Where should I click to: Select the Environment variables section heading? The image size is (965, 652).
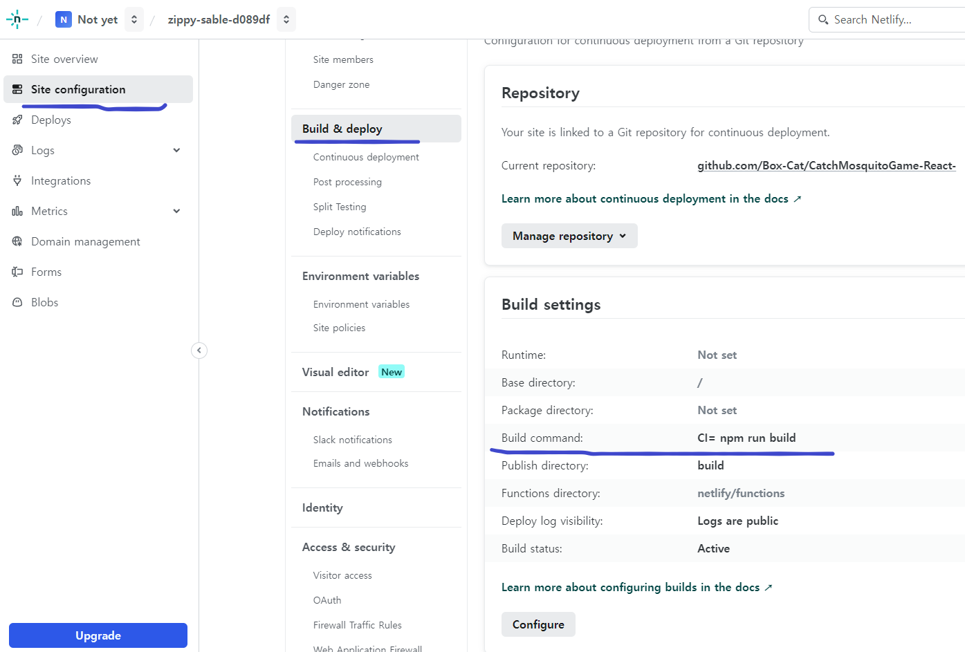[x=360, y=276]
